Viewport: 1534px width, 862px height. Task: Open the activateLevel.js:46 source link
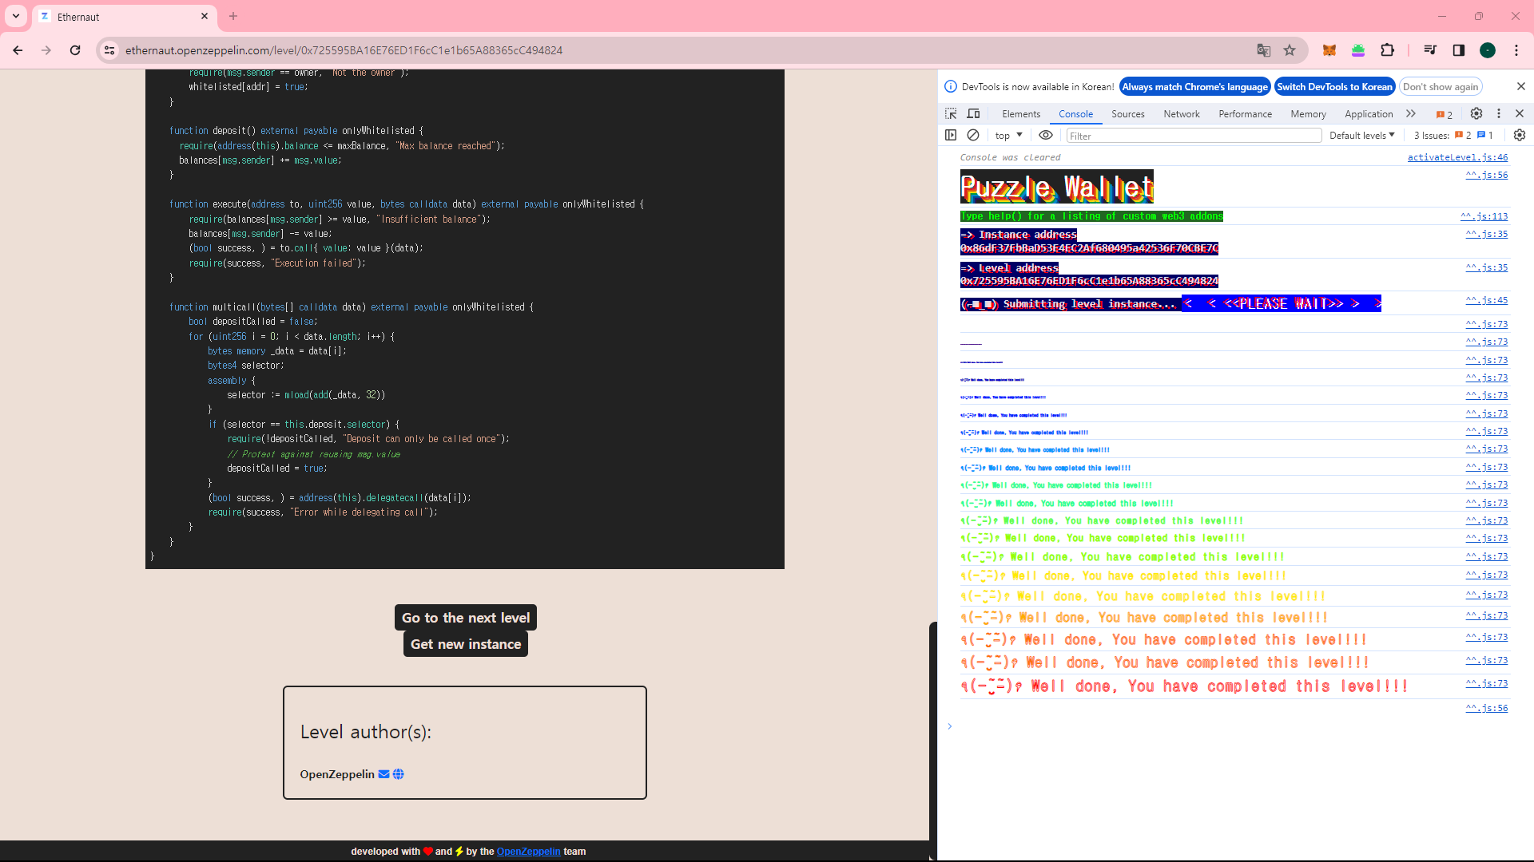1457,157
